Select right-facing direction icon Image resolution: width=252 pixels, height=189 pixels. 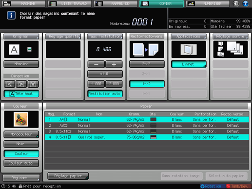(21, 84)
